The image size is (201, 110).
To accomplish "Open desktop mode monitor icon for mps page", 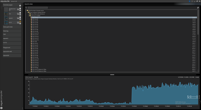I will 18,14.
